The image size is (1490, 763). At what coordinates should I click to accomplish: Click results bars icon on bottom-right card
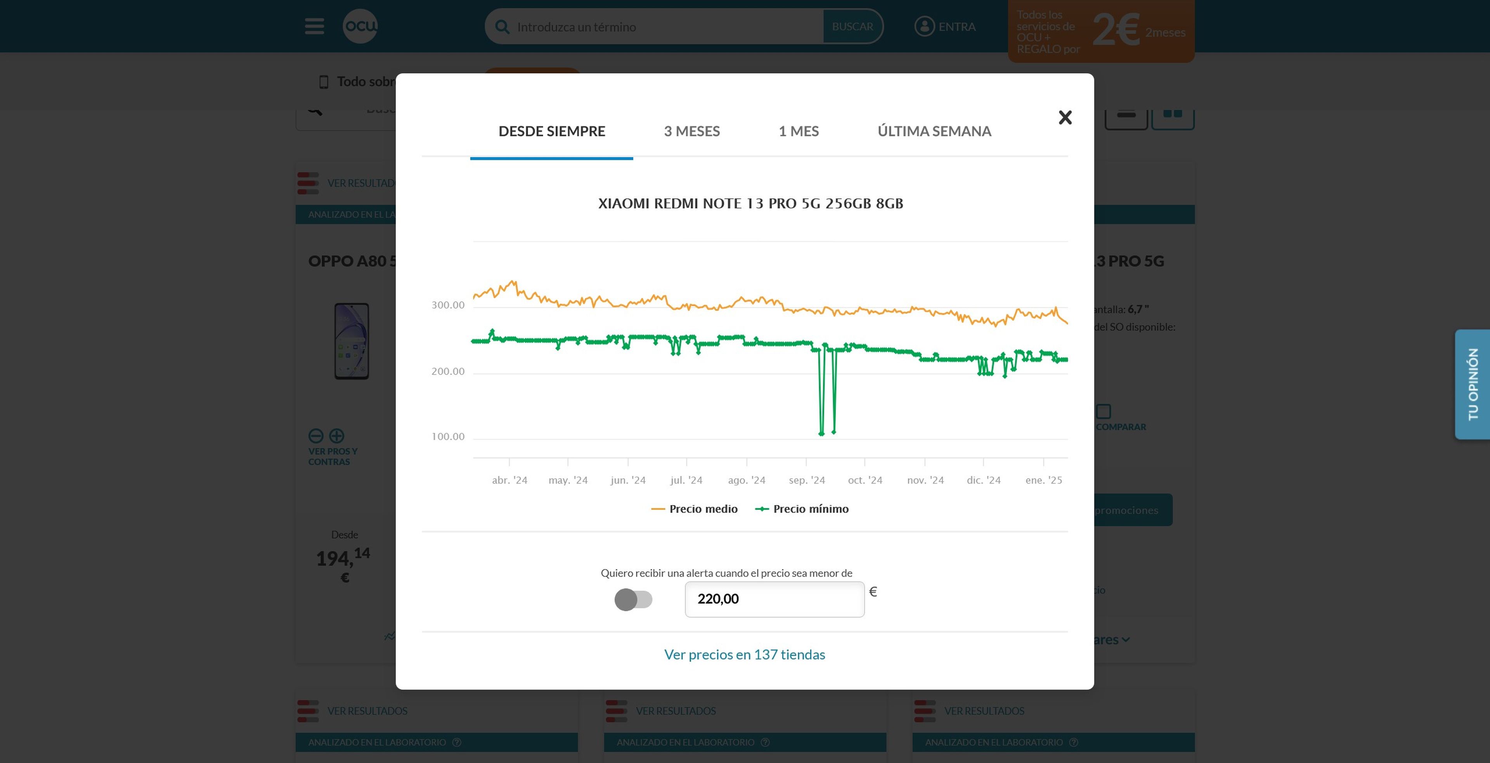click(x=924, y=711)
